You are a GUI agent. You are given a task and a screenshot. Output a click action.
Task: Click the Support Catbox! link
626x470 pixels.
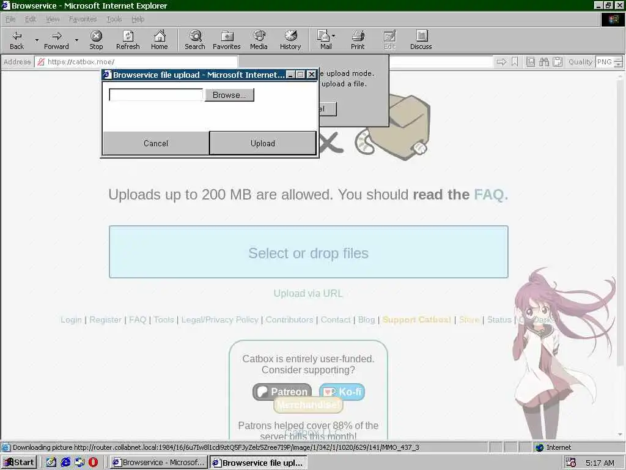pos(417,319)
